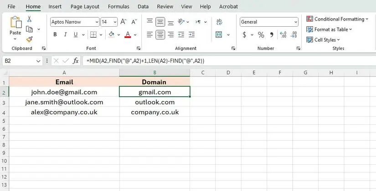
Task: Open Name Box dropdown arrow
Action: coord(38,61)
